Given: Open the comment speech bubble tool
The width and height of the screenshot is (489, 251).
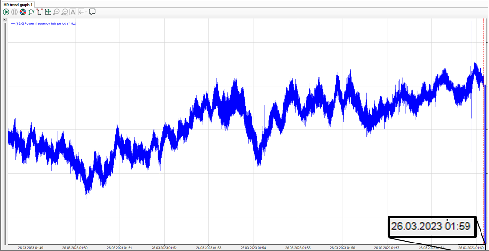Looking at the screenshot, I should [x=92, y=12].
